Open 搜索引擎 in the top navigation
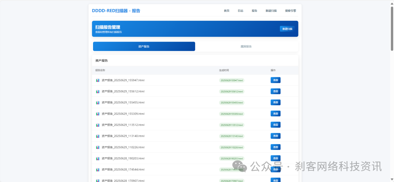Screen dimensions: 394x182 click(x=290, y=11)
